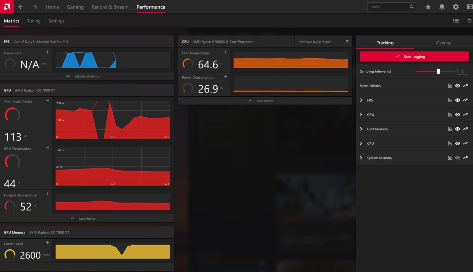The width and height of the screenshot is (473, 272).
Task: Open the Home tab
Action: (x=52, y=7)
